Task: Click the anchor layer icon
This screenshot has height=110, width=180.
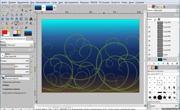Action: tap(172, 63)
